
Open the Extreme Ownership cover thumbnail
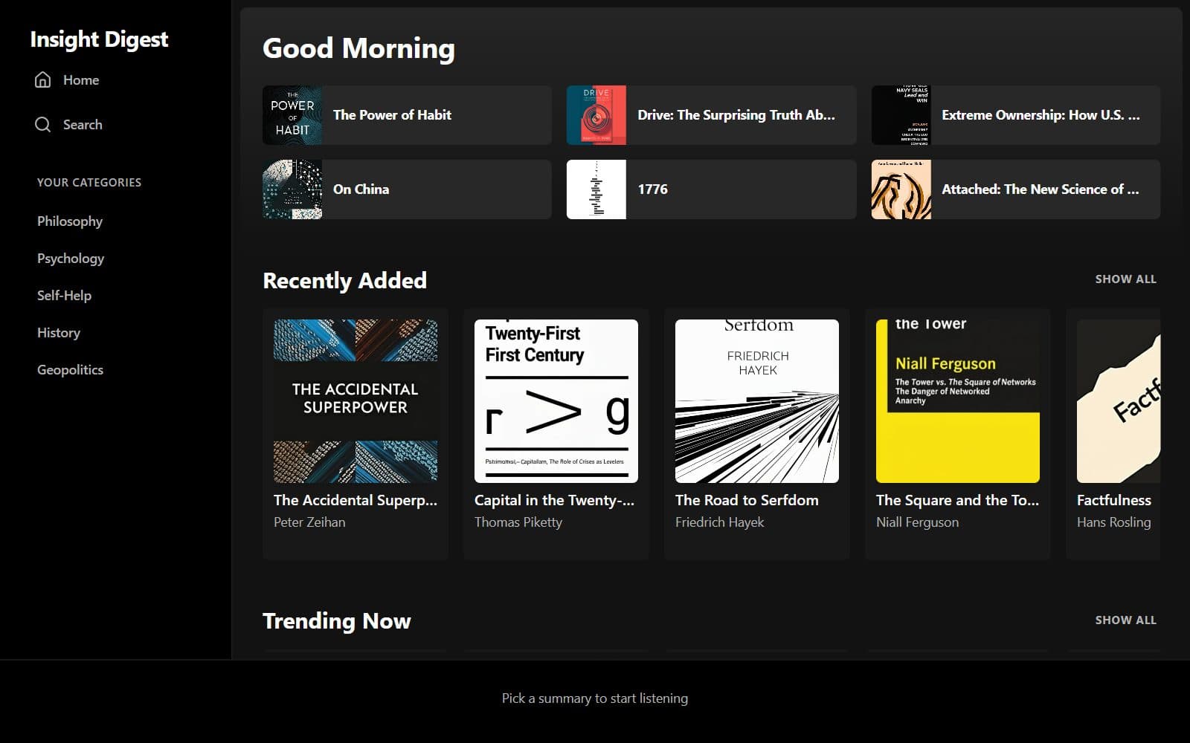tap(901, 115)
